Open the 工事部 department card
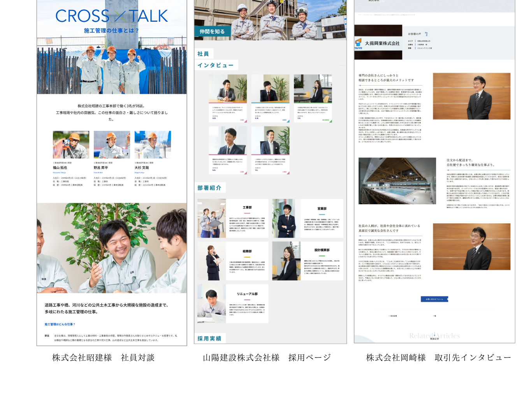Screen dimensions: 531x398 (233, 218)
